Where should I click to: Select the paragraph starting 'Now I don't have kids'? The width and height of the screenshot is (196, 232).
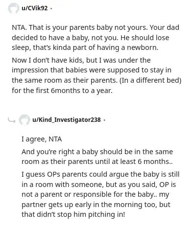97,75
